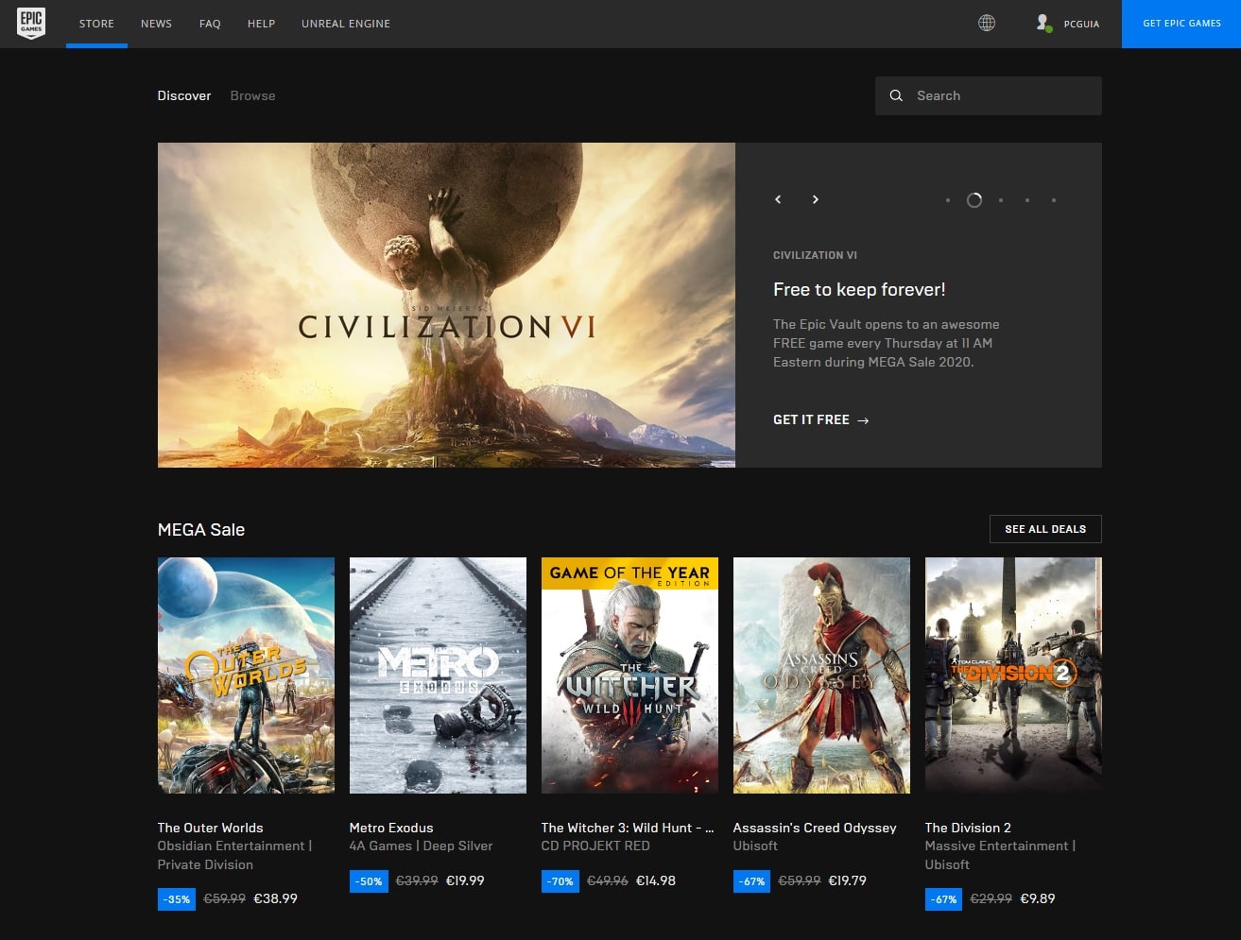
Task: Open the FAQ menu item
Action: [x=210, y=24]
